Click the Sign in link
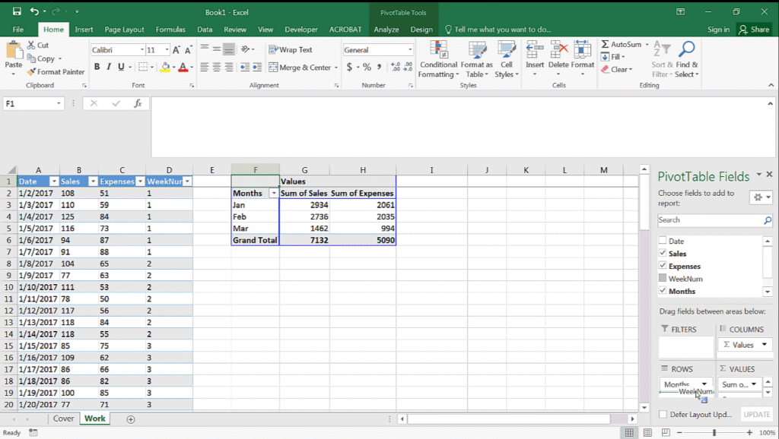The width and height of the screenshot is (779, 439). [718, 30]
